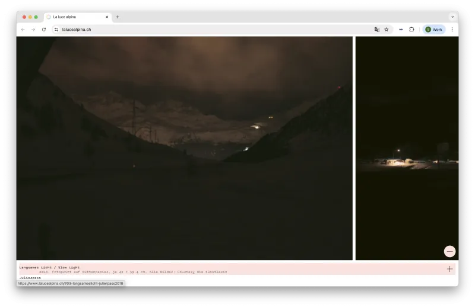Open a new tab with the plus button
This screenshot has width=475, height=308.
pyautogui.click(x=118, y=17)
